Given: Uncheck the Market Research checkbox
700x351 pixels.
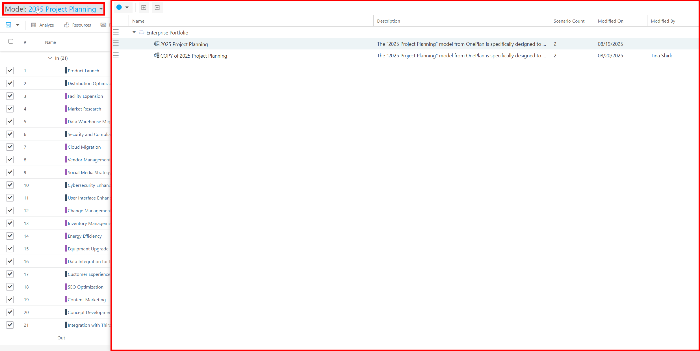Looking at the screenshot, I should coord(10,109).
